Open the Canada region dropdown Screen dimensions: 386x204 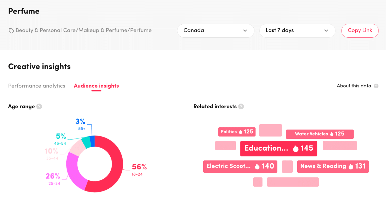[216, 31]
